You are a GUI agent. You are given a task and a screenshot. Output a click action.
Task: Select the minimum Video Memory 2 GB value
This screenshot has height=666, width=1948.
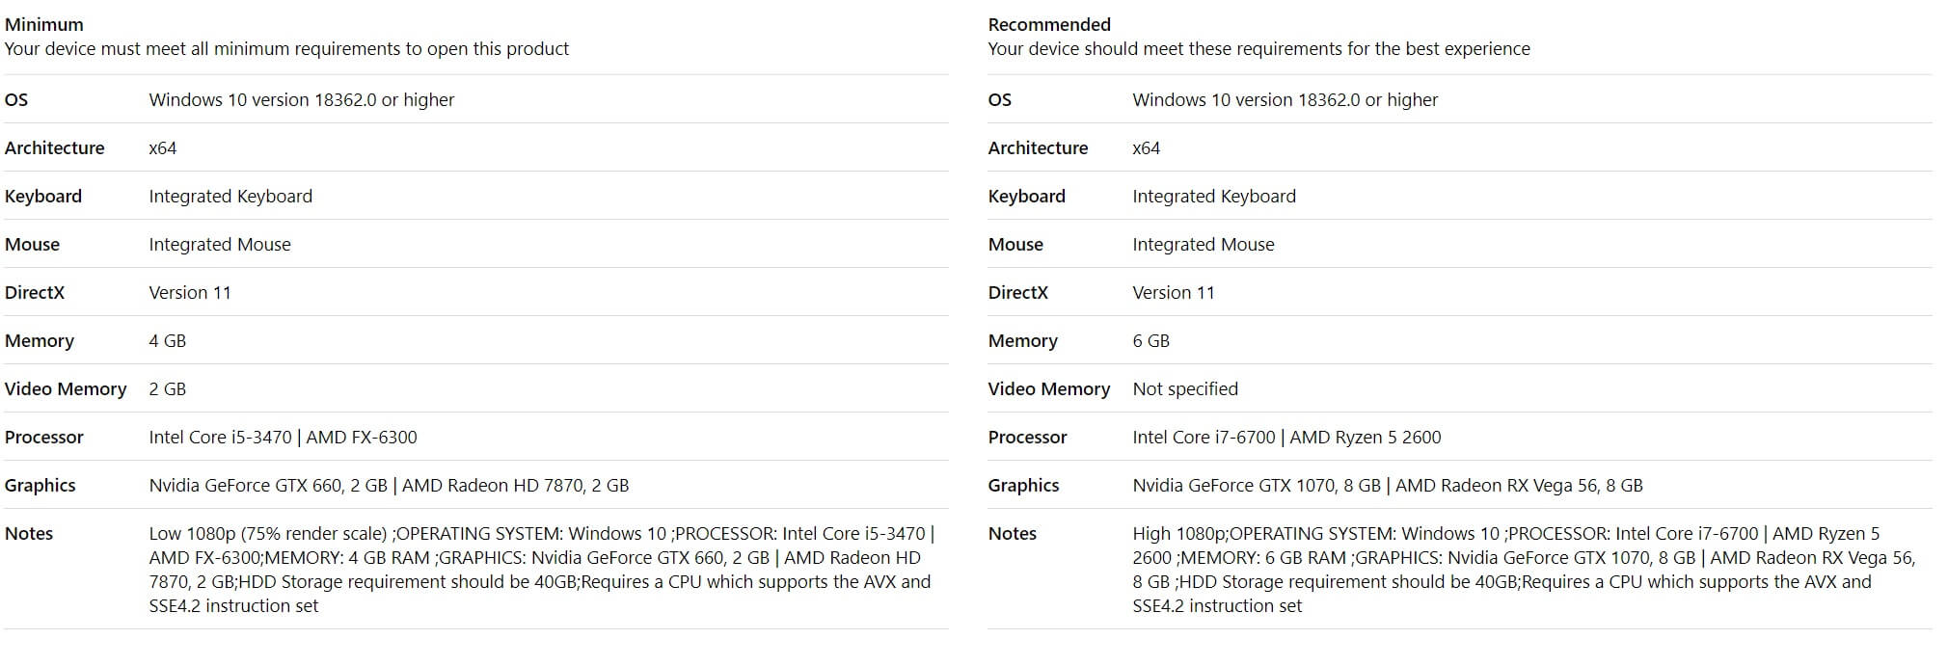168,388
